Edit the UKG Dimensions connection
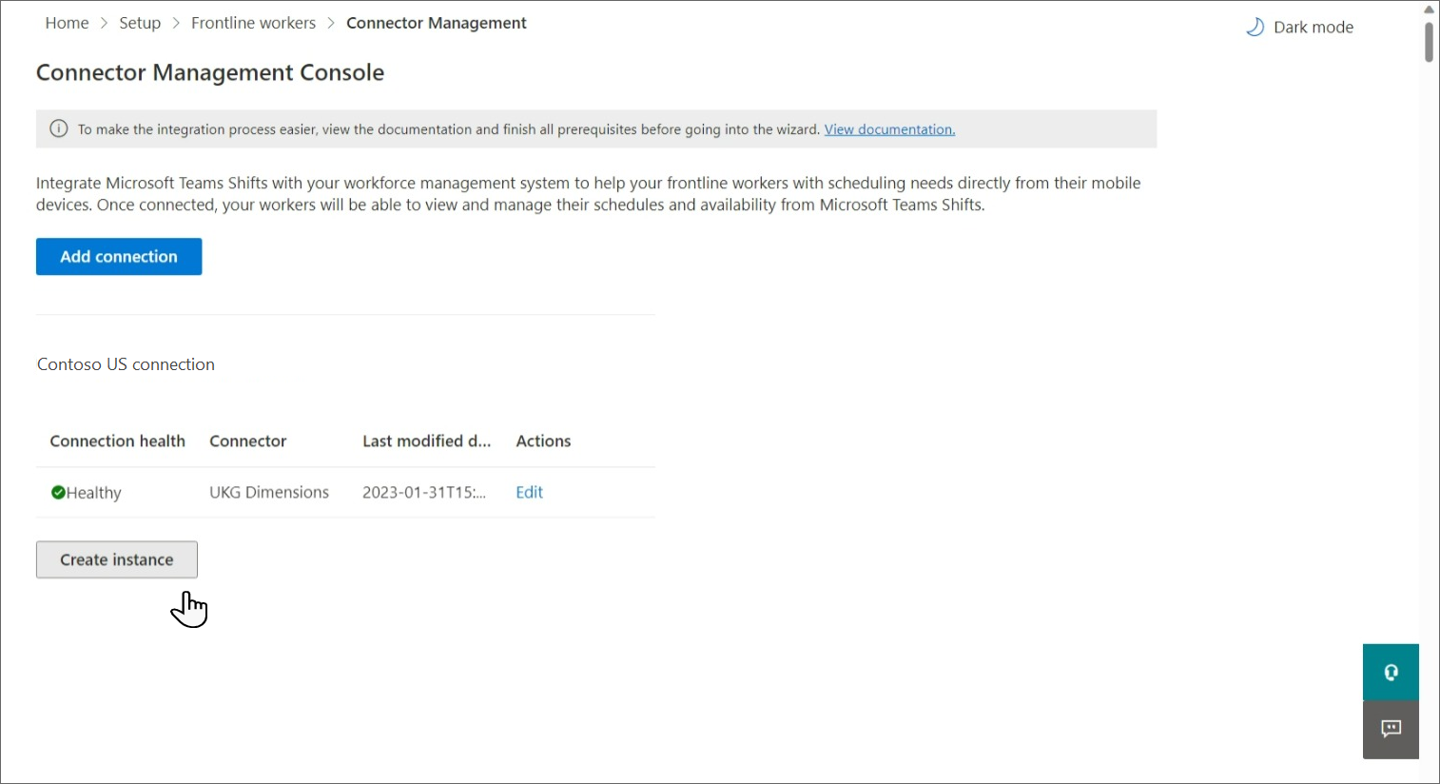The image size is (1440, 784). pyautogui.click(x=529, y=492)
